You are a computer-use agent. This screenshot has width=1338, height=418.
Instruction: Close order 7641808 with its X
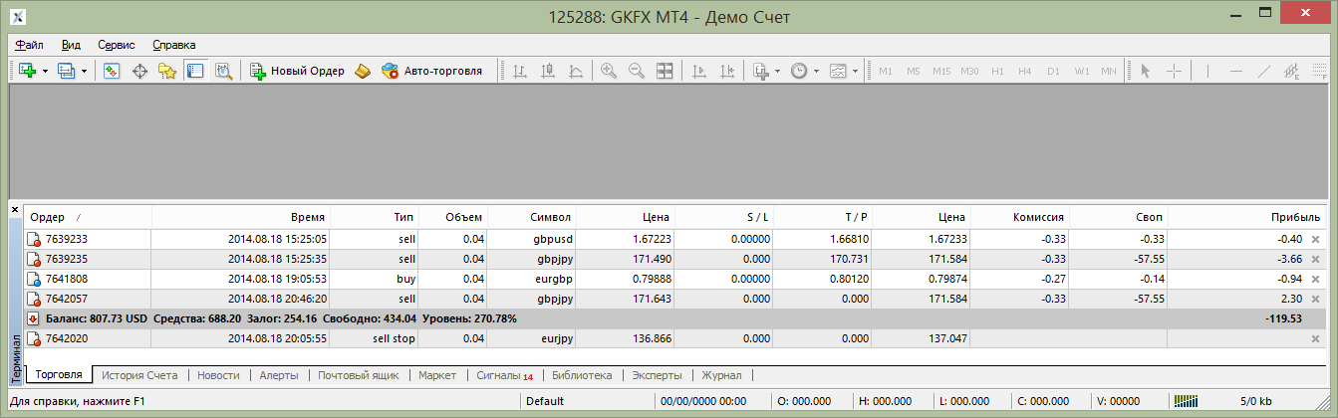1316,279
